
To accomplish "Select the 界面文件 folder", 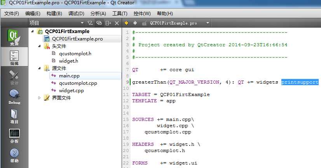I will tap(61, 98).
